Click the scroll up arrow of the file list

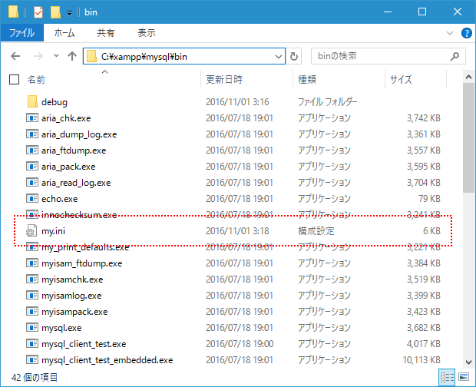click(x=468, y=77)
